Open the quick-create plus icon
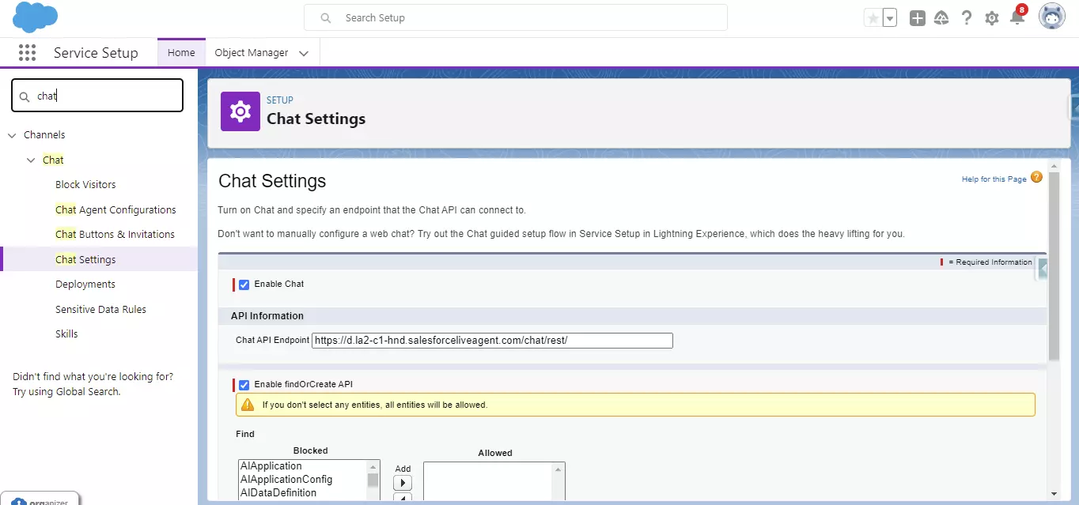 (917, 17)
